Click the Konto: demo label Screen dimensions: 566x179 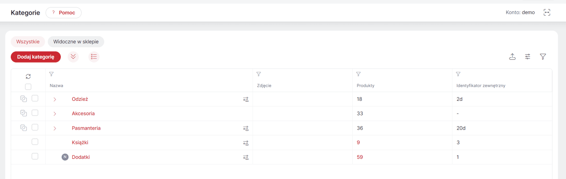click(520, 13)
